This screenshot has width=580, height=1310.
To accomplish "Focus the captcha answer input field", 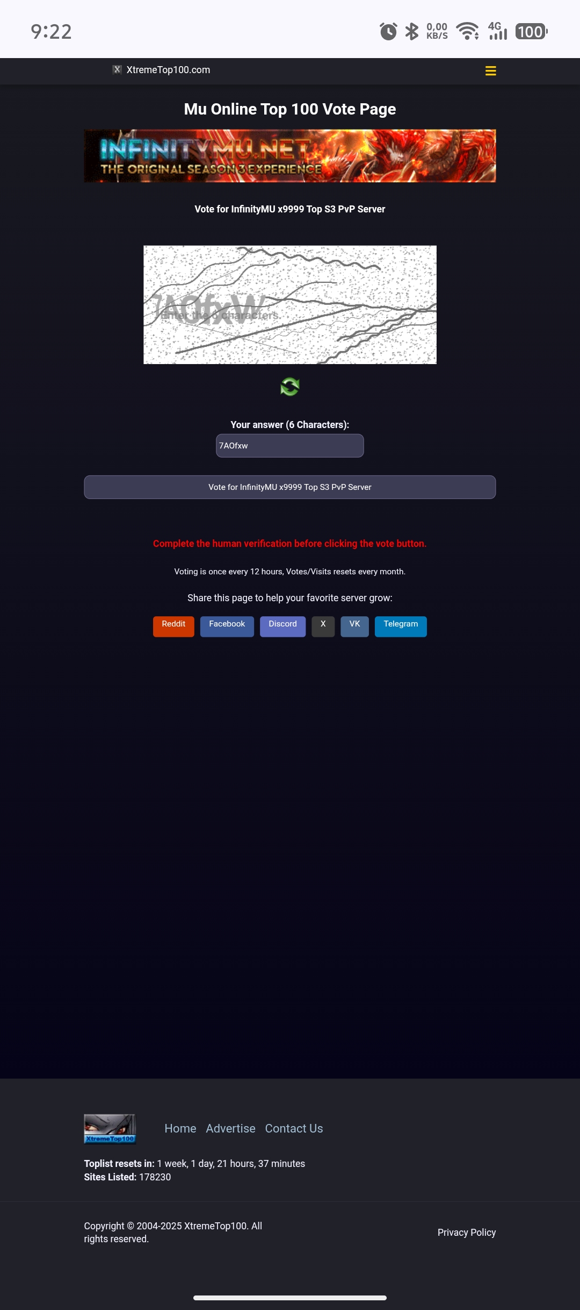I will [290, 446].
